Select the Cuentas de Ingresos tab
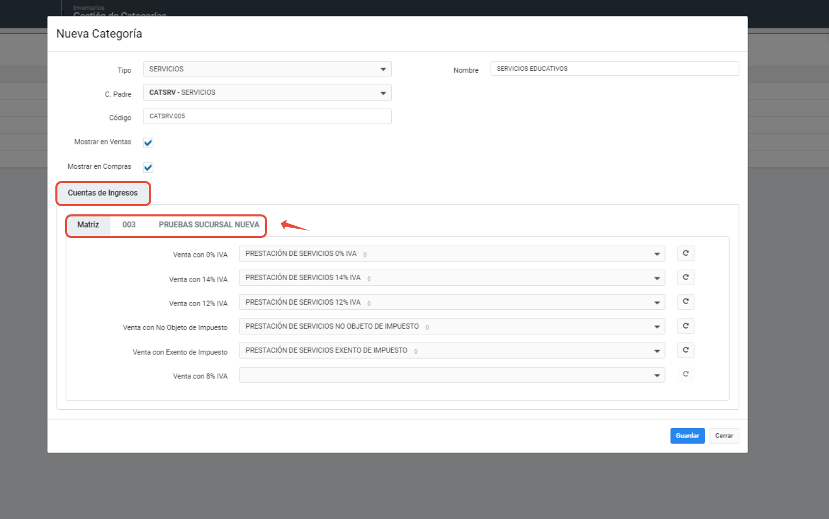The width and height of the screenshot is (829, 519). 103,193
